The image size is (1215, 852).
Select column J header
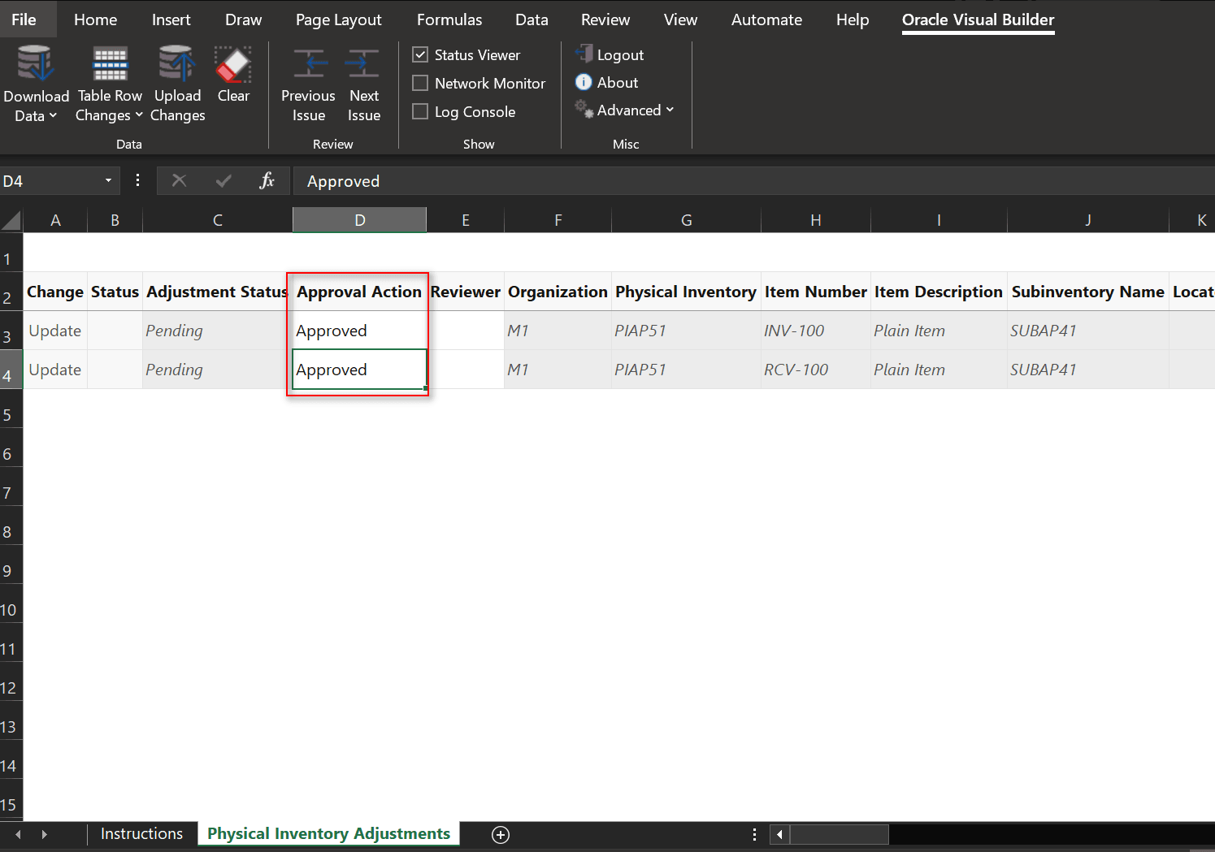pos(1087,220)
